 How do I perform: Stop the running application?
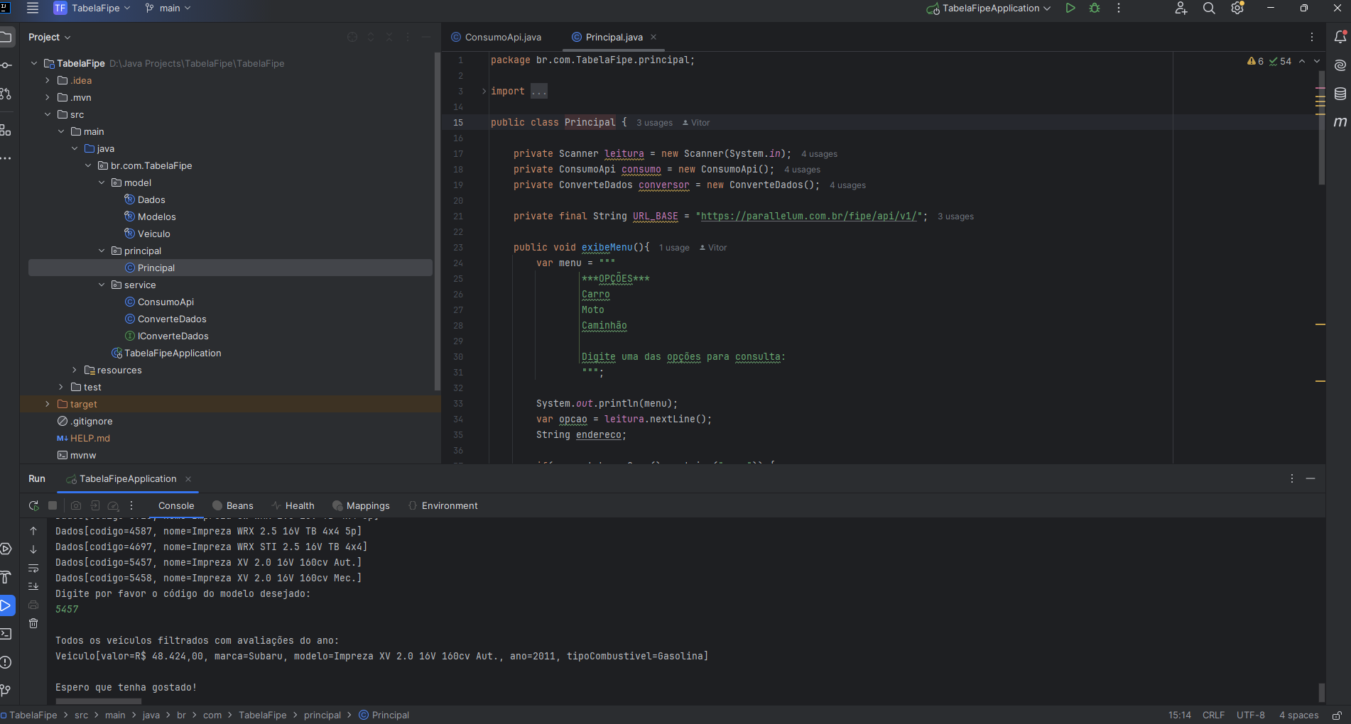click(53, 506)
